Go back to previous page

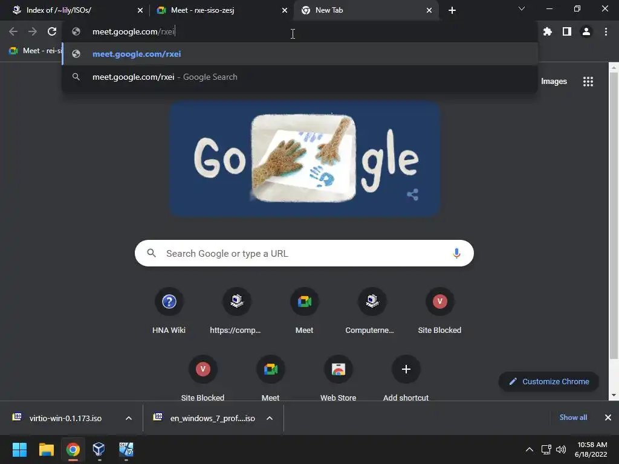[13, 31]
